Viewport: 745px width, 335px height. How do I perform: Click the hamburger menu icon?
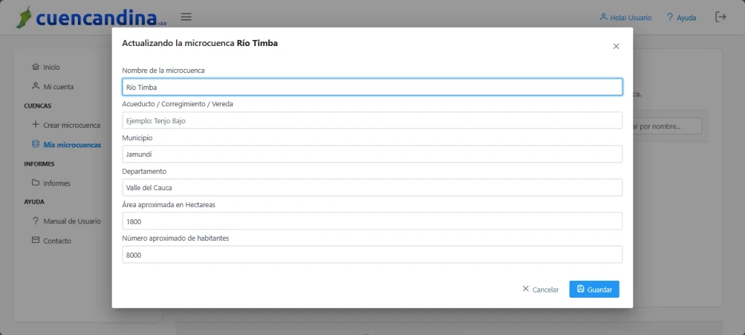[186, 17]
